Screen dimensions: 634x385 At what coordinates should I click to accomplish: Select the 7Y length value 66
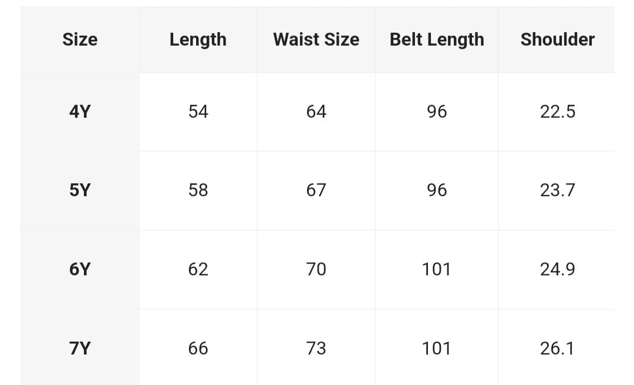pyautogui.click(x=198, y=348)
